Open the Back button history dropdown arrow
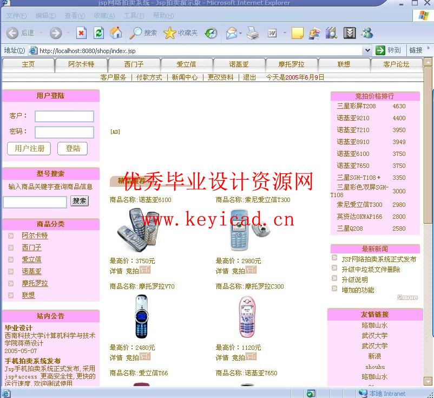 41,33
